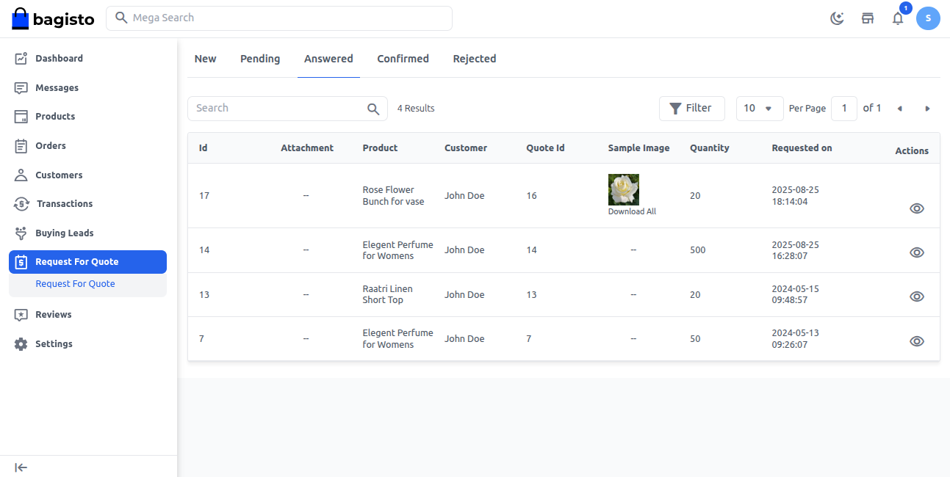View the Raatri Linen Short Top quote
This screenshot has height=477, width=950.
916,296
